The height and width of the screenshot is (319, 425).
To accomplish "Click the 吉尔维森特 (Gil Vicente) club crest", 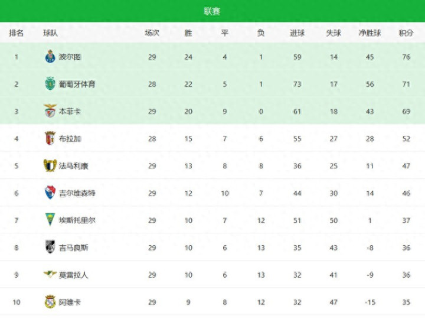I will [50, 193].
